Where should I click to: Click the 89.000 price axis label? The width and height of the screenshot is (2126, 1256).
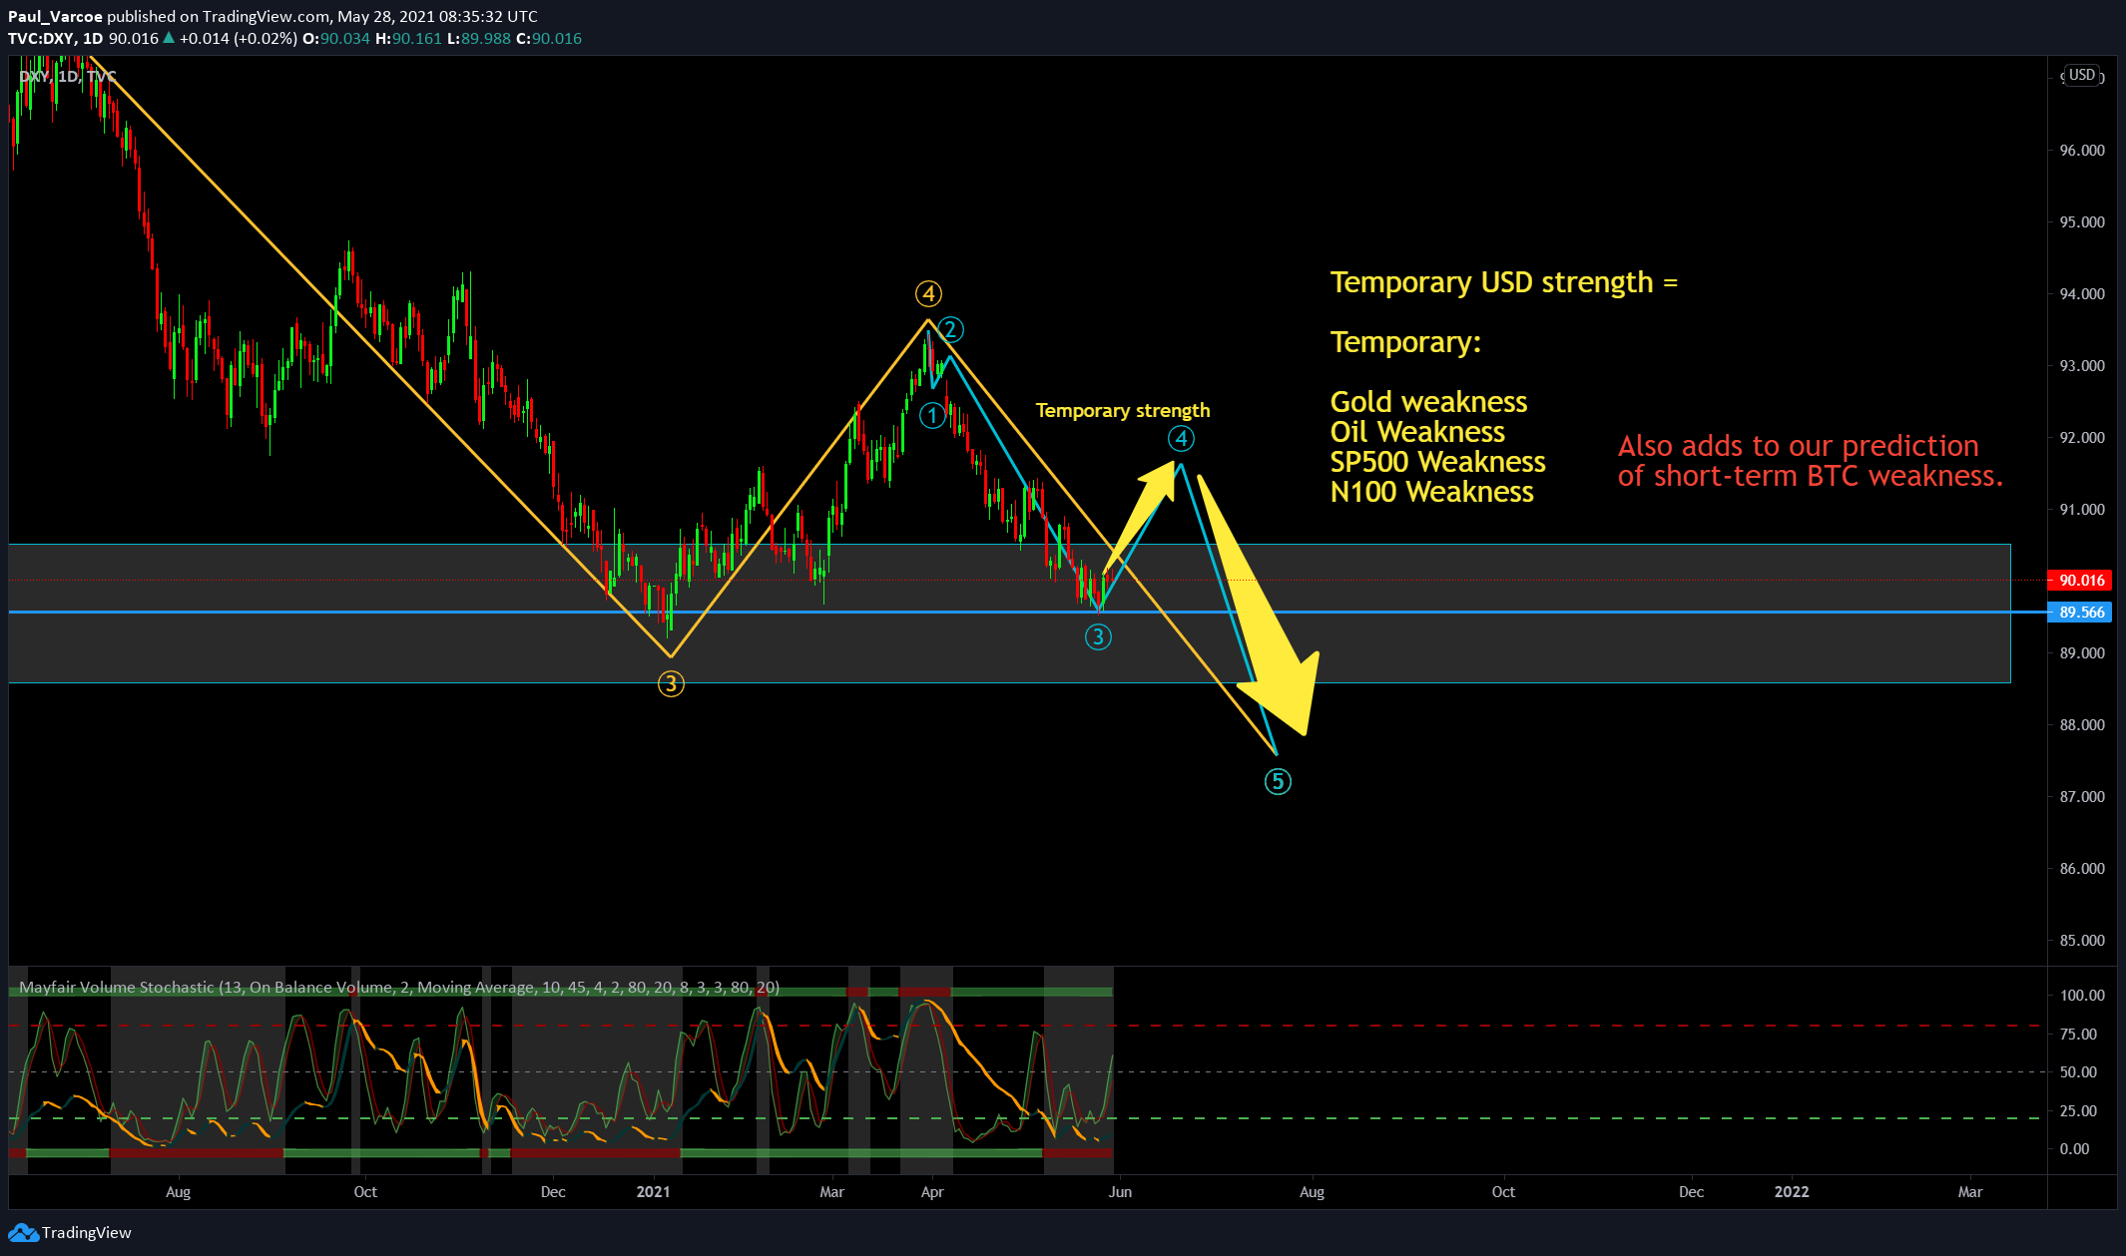point(2082,653)
